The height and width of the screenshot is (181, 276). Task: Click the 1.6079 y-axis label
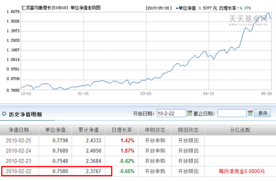[x=13, y=12]
